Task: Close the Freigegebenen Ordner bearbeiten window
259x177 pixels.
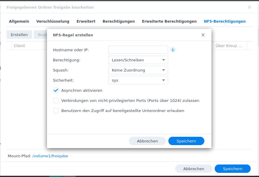Action: coord(249,7)
